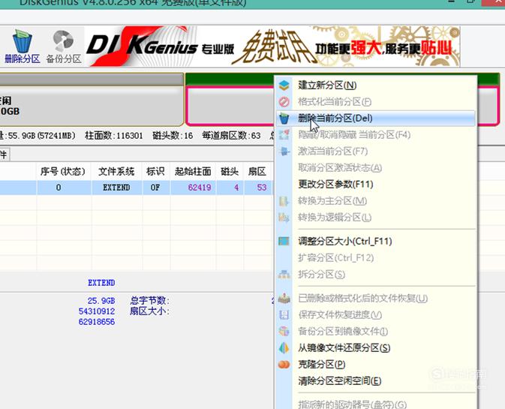Image resolution: width=505 pixels, height=409 pixels.
Task: Choose 建立新分区(N) from context menu
Action: 327,86
